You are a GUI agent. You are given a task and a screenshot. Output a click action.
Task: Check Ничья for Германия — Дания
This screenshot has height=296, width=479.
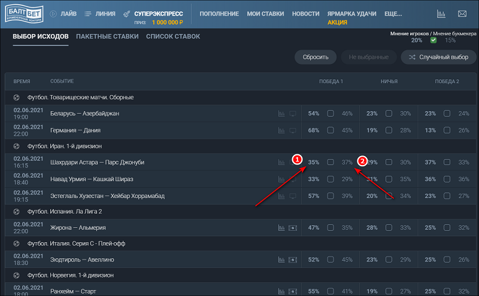389,130
